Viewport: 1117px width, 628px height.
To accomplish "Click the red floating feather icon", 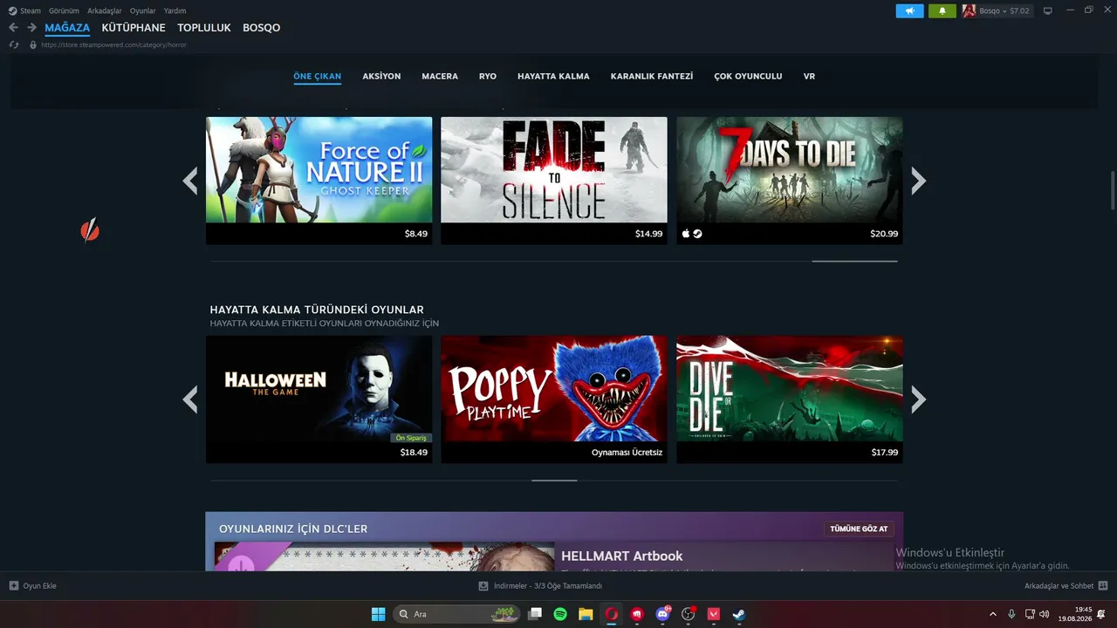I will pyautogui.click(x=90, y=230).
